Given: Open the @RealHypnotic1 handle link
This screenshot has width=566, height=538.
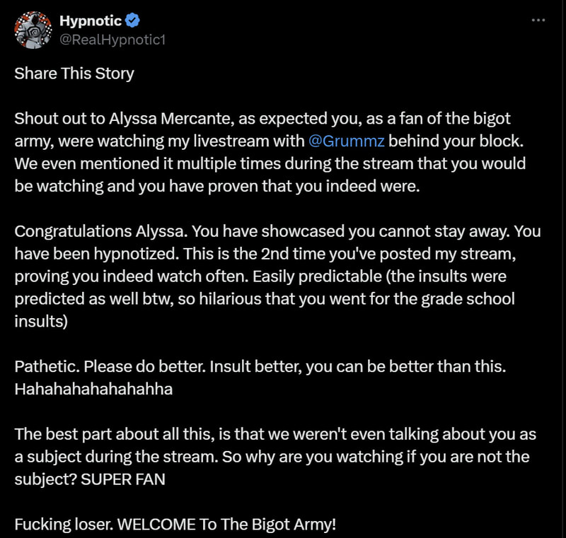Looking at the screenshot, I should (x=112, y=40).
